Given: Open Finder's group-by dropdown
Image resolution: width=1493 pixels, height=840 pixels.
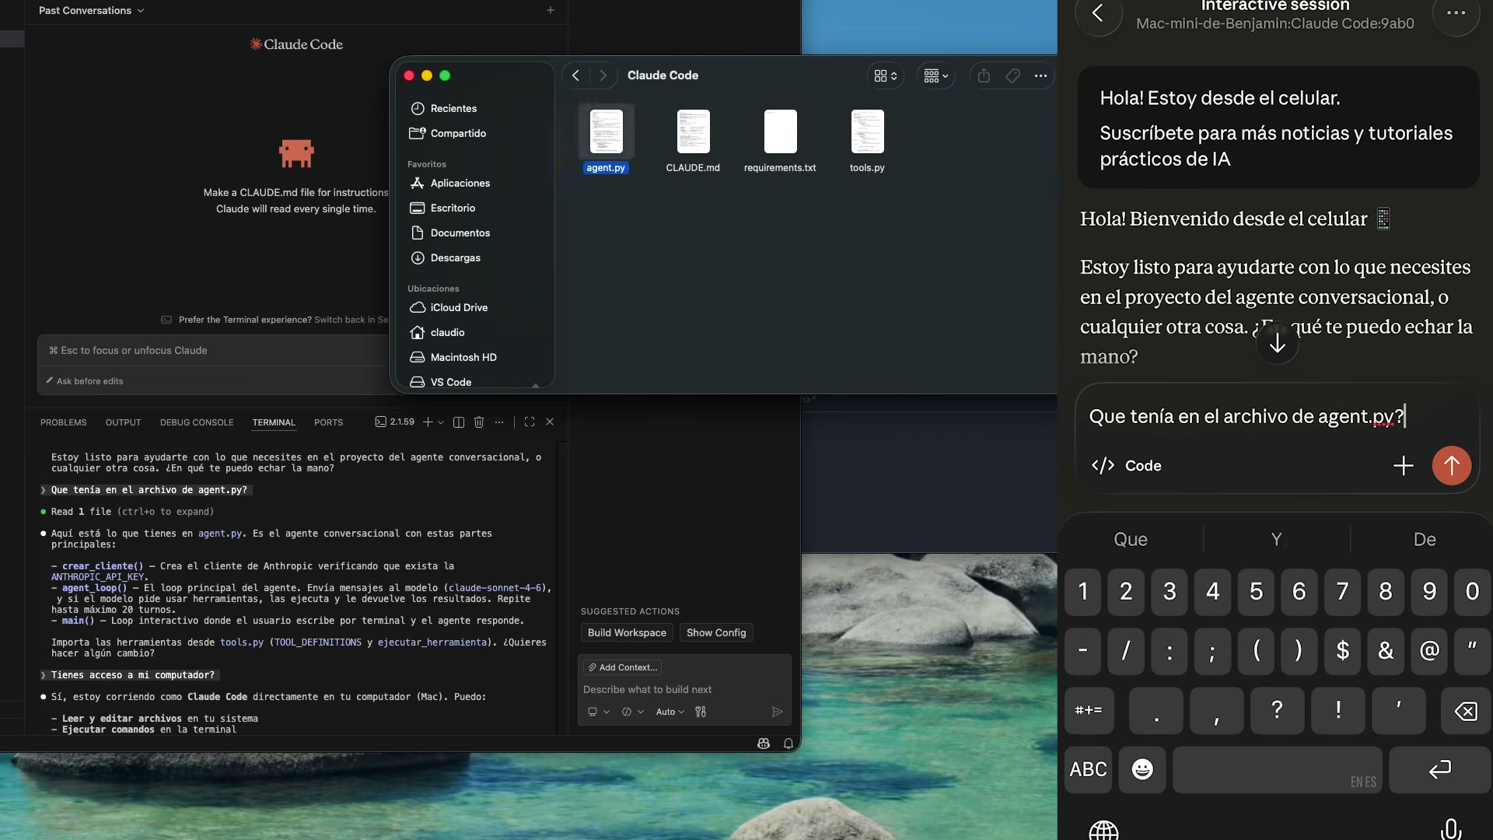Looking at the screenshot, I should point(935,75).
